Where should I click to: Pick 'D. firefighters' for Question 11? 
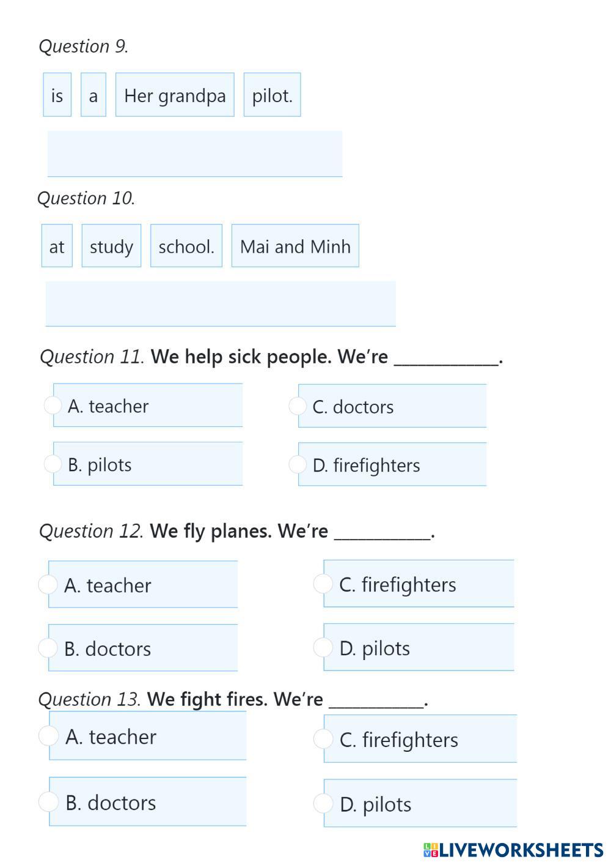click(298, 464)
